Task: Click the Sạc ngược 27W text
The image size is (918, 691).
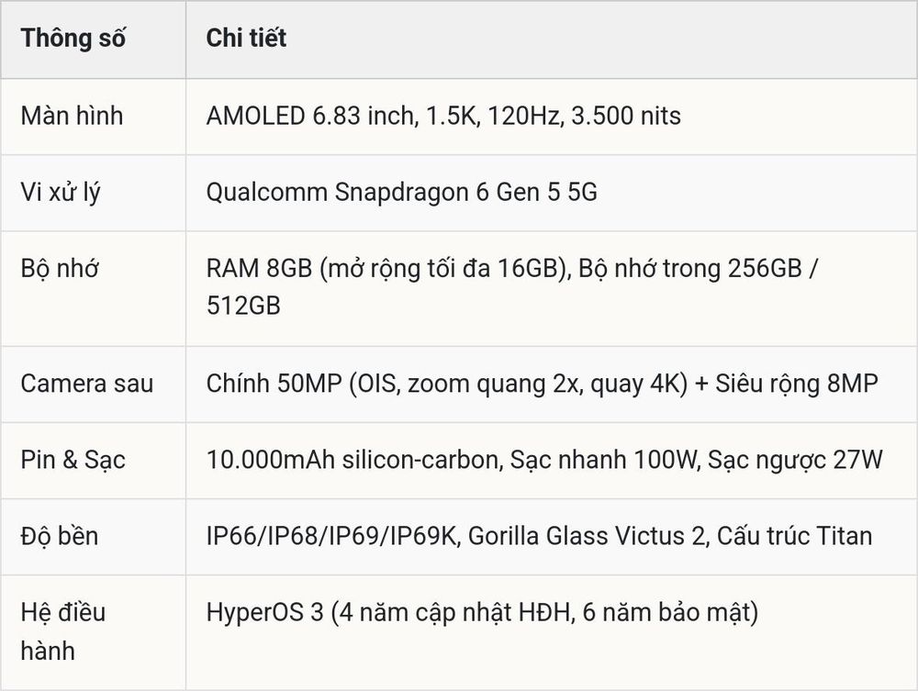Action: pyautogui.click(x=795, y=460)
